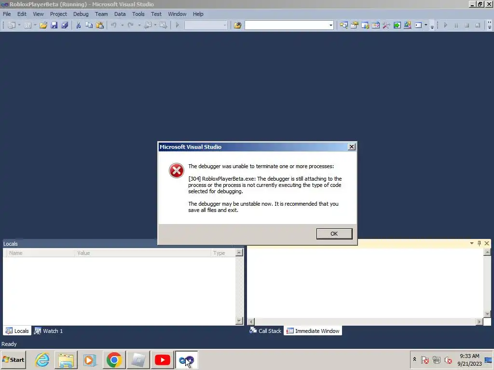Open the Solution Configurations combo box

click(x=206, y=25)
